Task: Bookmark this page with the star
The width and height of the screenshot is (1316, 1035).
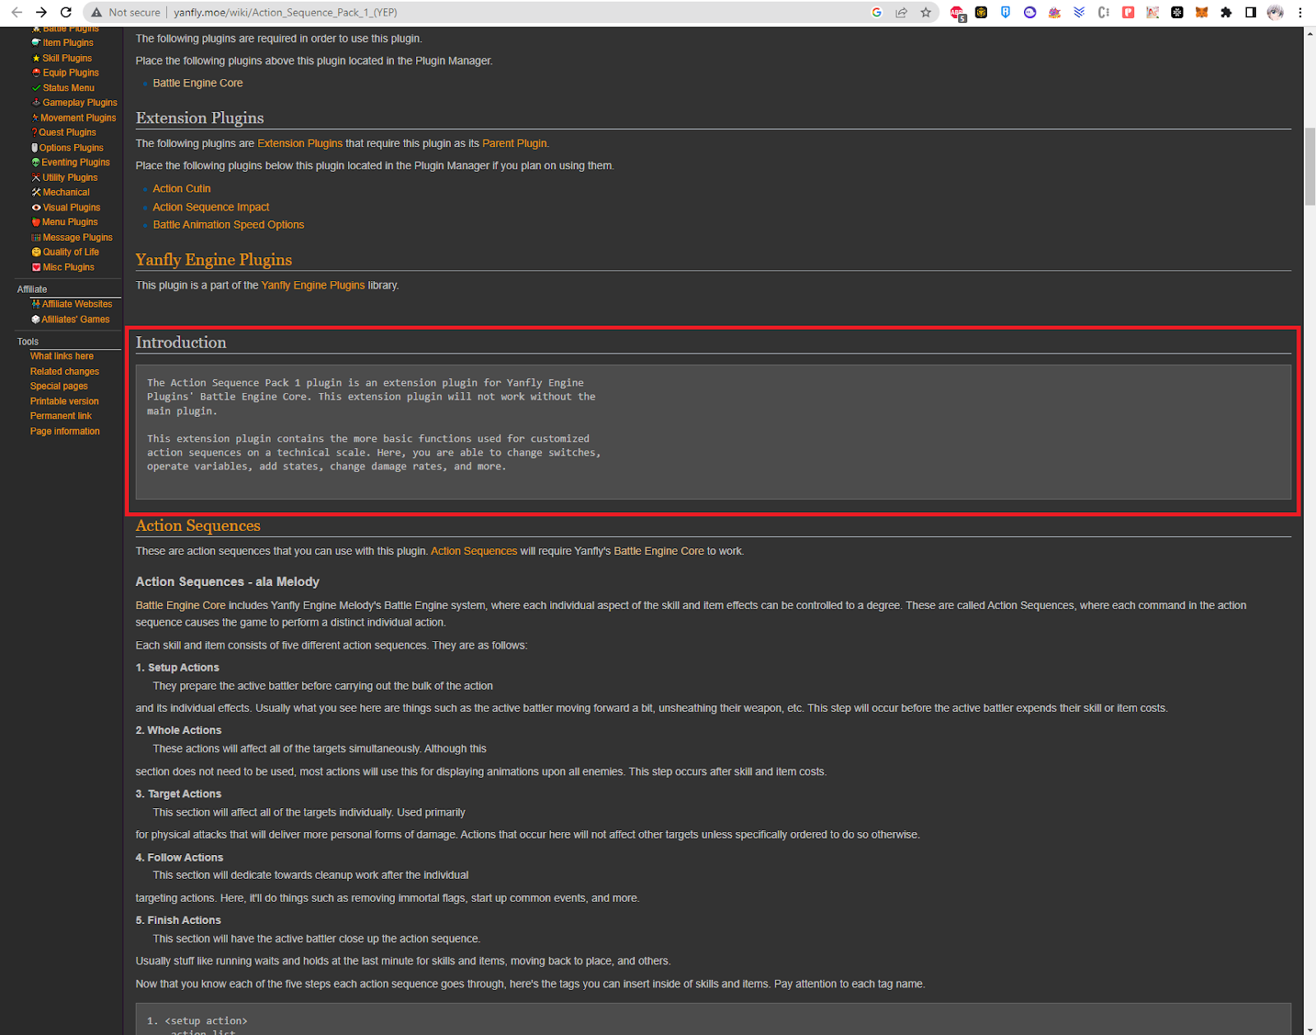Action: coord(926,12)
